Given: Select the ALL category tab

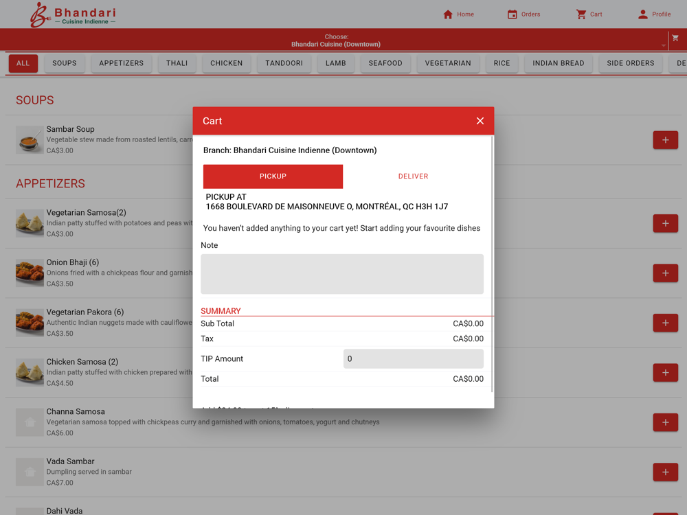Looking at the screenshot, I should pos(23,63).
